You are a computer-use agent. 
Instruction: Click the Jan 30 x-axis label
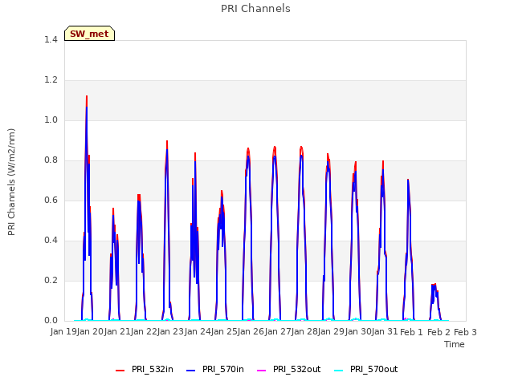coord(358,332)
